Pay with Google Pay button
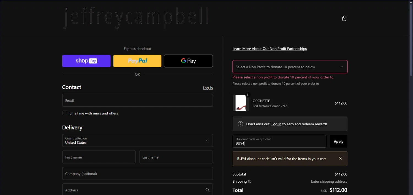 click(188, 61)
